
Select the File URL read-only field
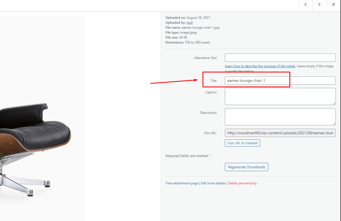tap(280, 133)
